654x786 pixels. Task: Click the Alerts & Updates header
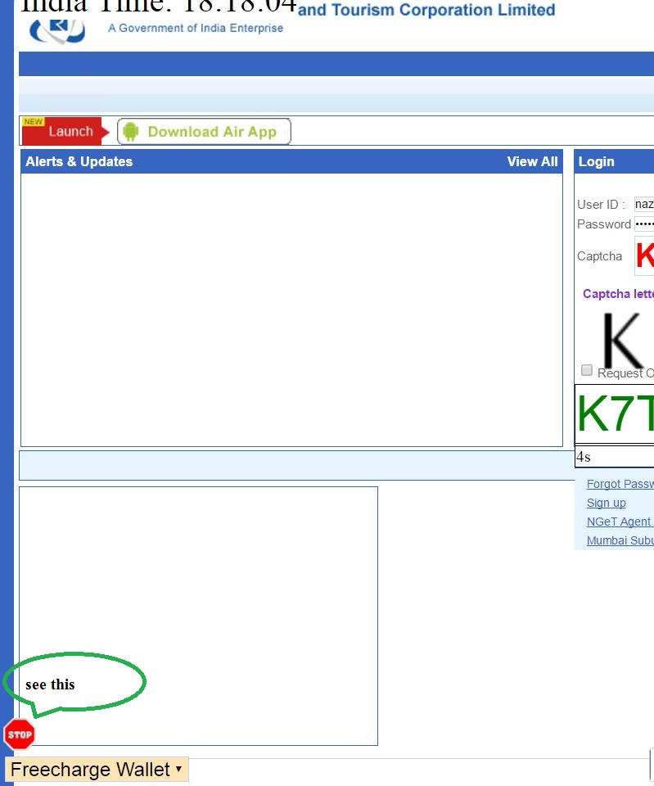[79, 161]
